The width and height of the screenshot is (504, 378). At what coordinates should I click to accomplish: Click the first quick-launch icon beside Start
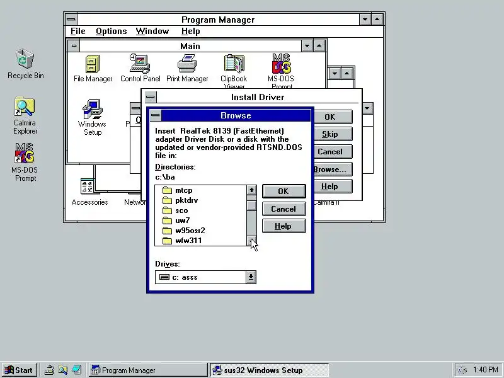49,370
